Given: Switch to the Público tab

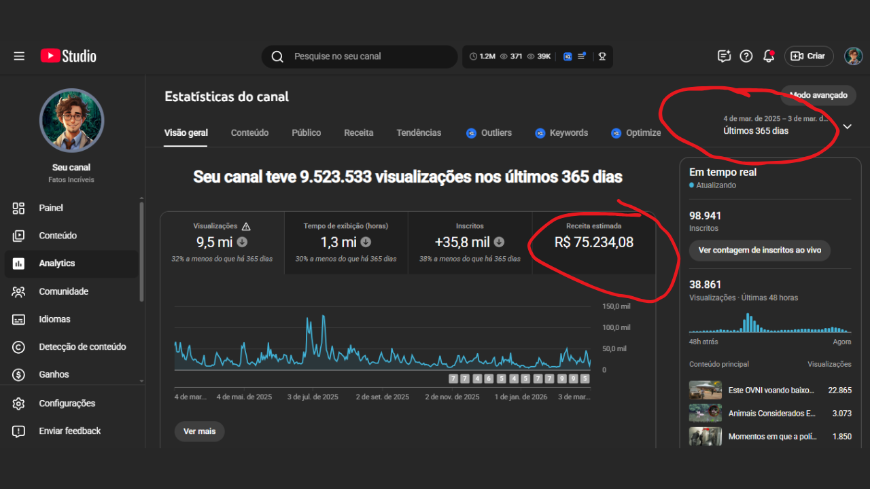Looking at the screenshot, I should [x=306, y=133].
